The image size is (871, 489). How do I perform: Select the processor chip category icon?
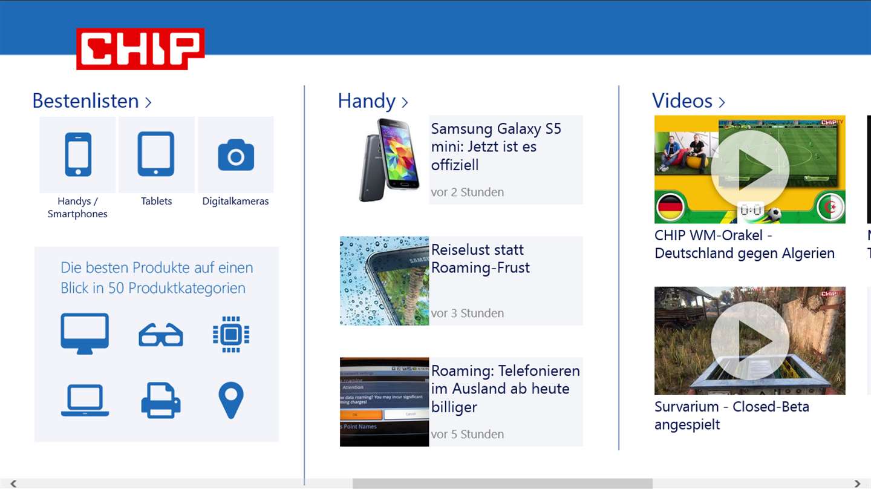[x=231, y=335]
